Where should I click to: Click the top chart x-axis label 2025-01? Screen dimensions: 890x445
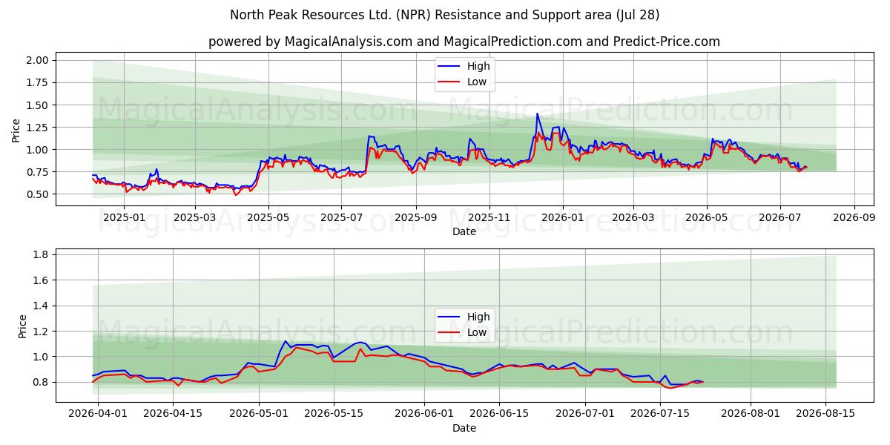click(122, 217)
